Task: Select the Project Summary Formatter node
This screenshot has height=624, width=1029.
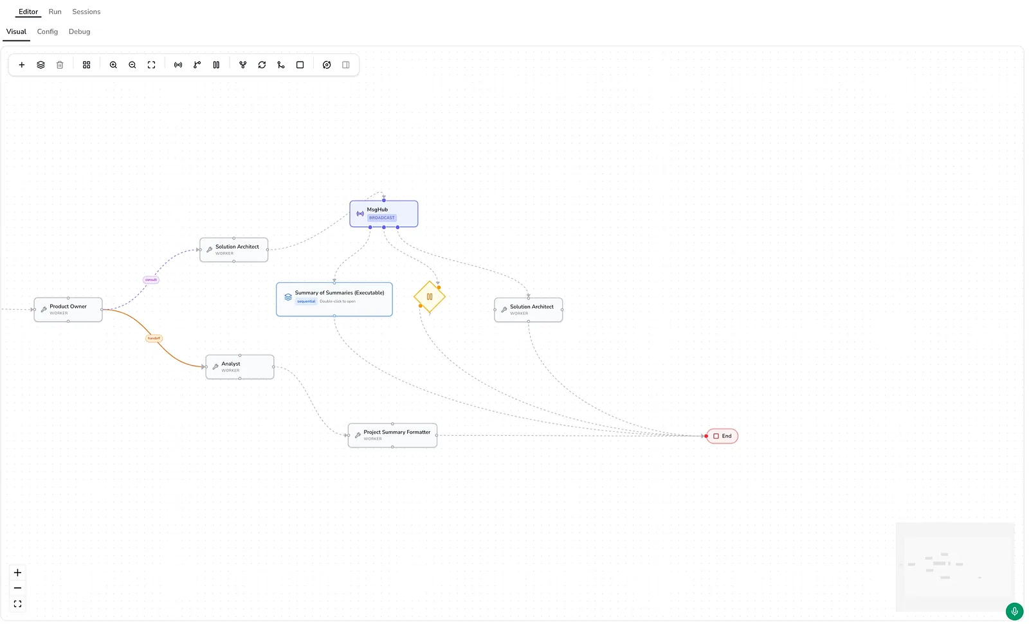Action: 393,436
